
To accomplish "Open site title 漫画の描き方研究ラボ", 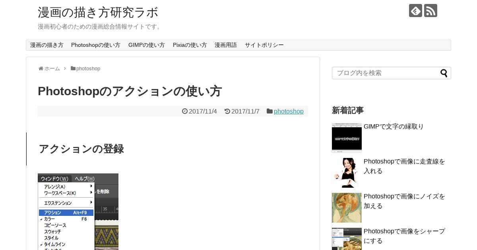I will coord(98,12).
